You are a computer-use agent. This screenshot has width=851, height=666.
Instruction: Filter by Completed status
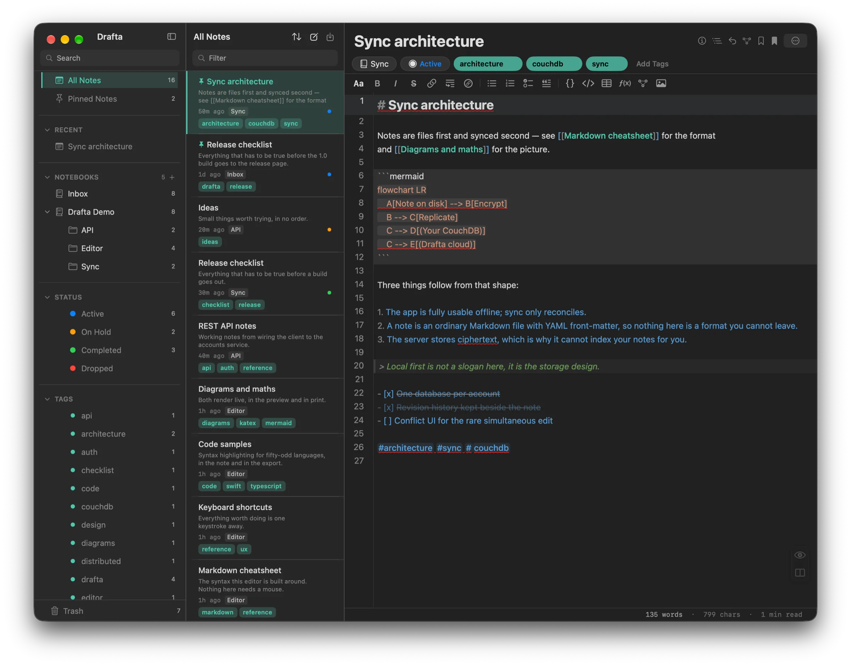tap(110, 350)
